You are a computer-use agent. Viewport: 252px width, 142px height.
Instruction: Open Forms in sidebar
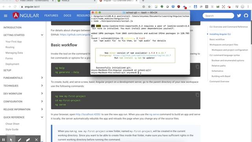[x=9, y=58]
